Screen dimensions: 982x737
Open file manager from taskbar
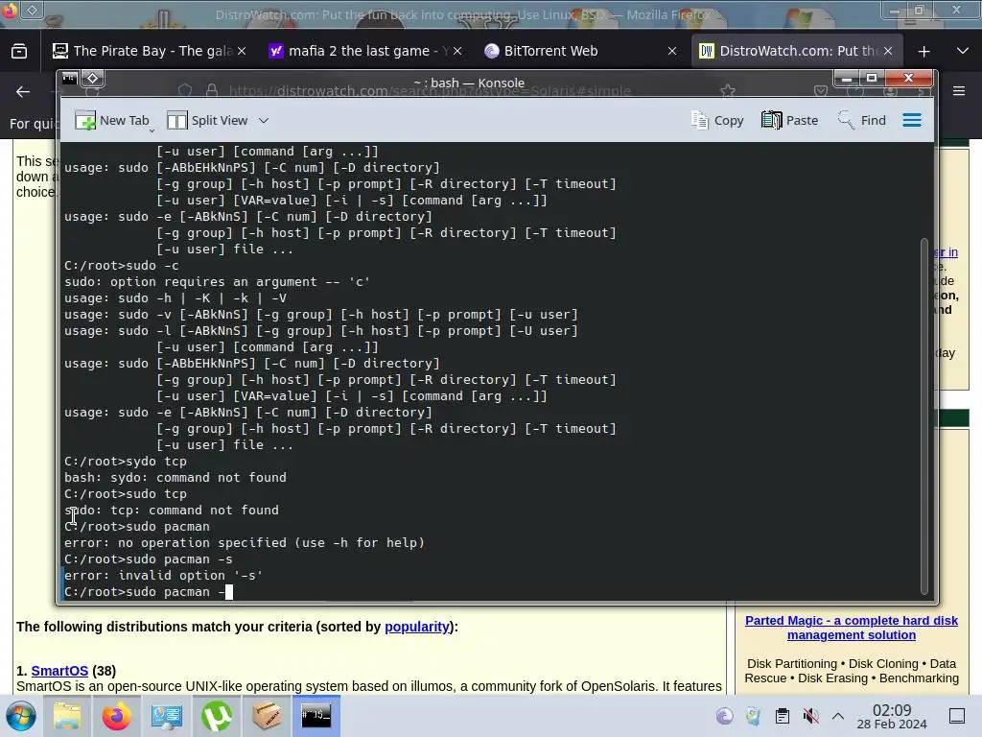pyautogui.click(x=66, y=716)
